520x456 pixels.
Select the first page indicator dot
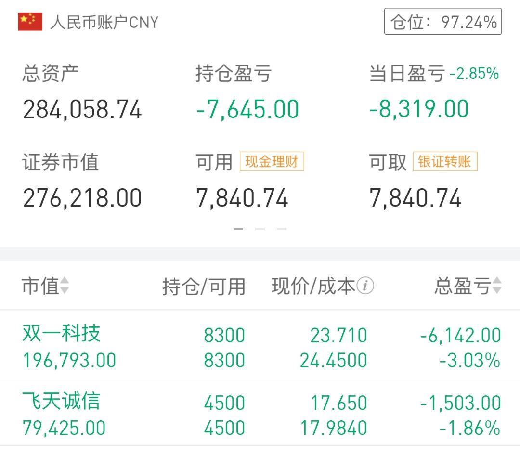(238, 229)
